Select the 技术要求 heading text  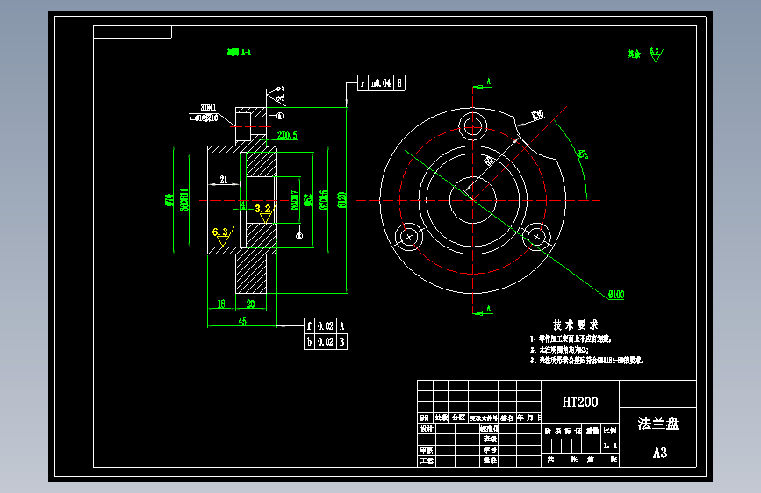click(576, 325)
